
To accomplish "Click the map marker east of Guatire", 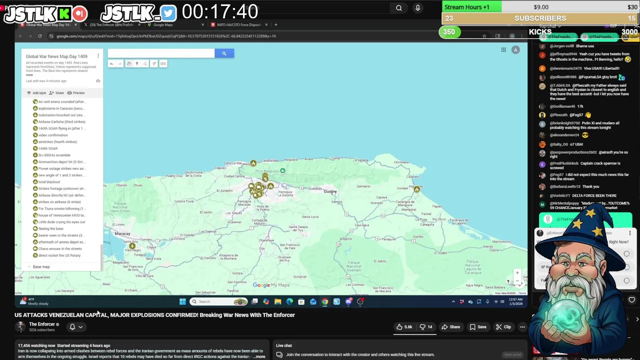I will pyautogui.click(x=416, y=189).
